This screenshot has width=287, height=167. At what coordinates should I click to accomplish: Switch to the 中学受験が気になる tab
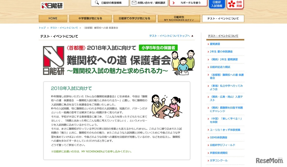(91, 19)
